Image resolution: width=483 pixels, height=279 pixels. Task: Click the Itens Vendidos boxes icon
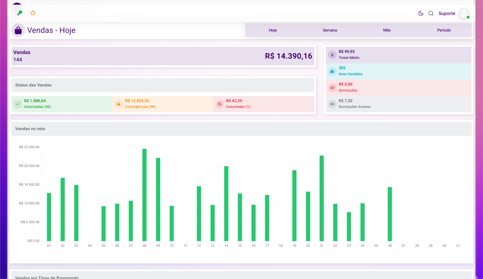[332, 71]
